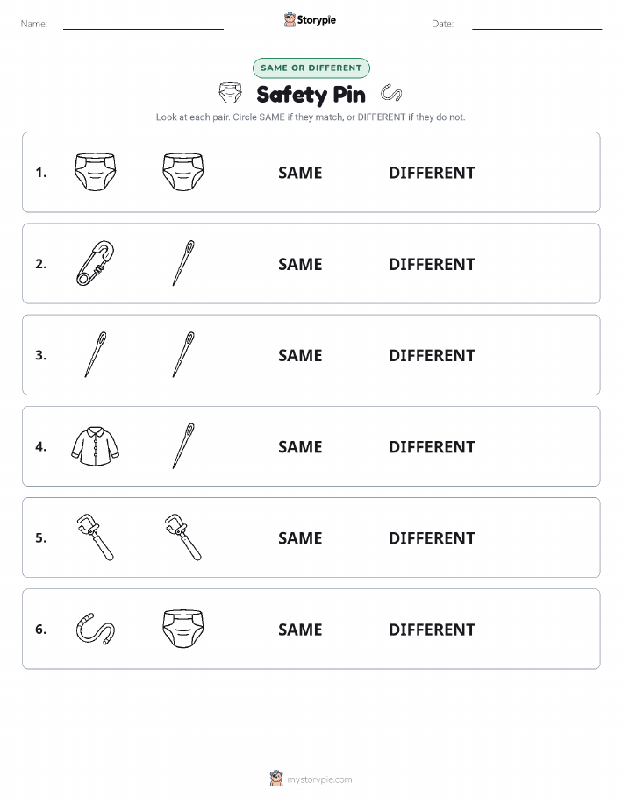Click the SAME OR DIFFERENT badge
Viewport: 622px width, 804px height.
point(311,68)
